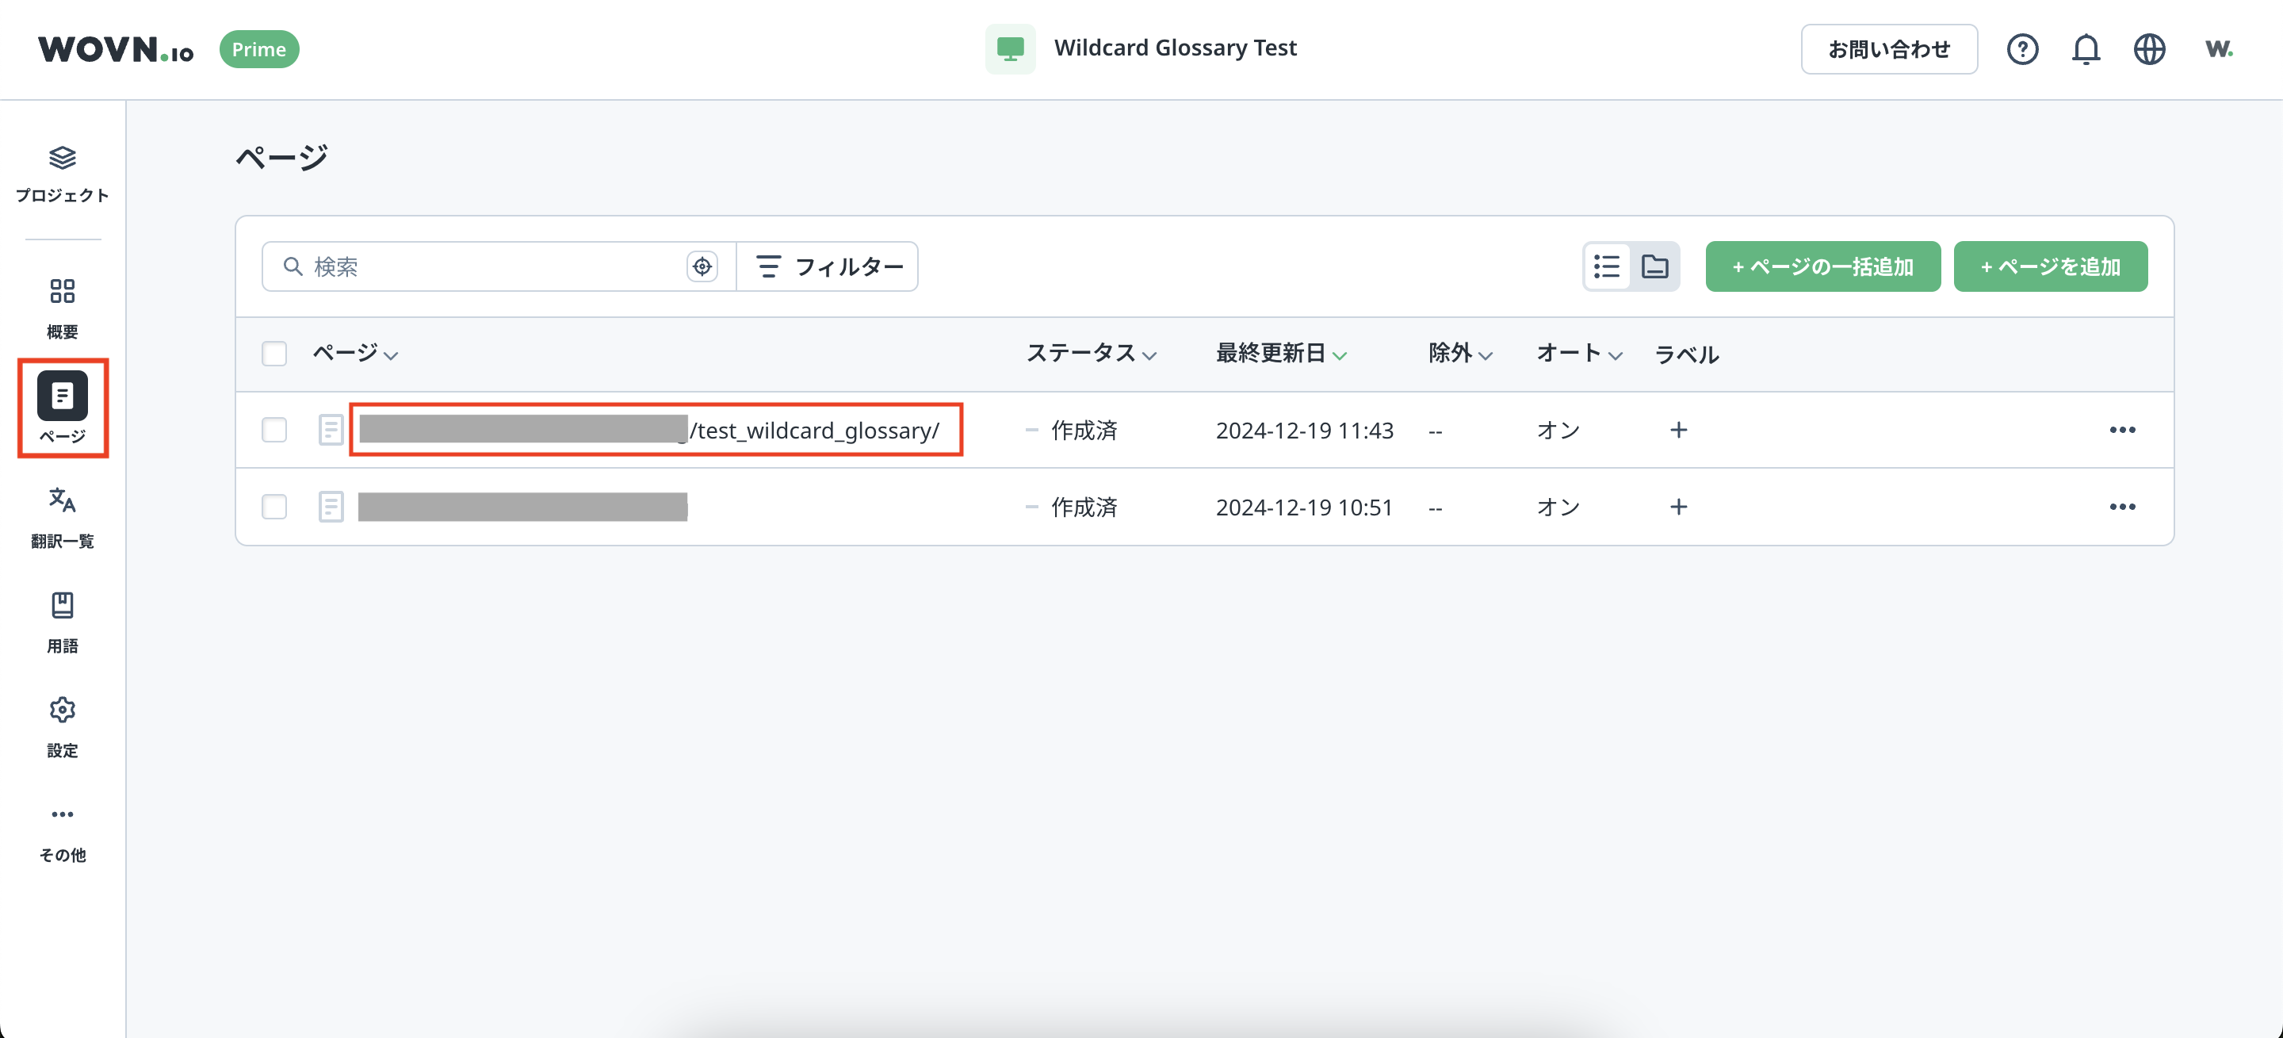Open the フィルター filter menu
The image size is (2283, 1038).
point(828,266)
